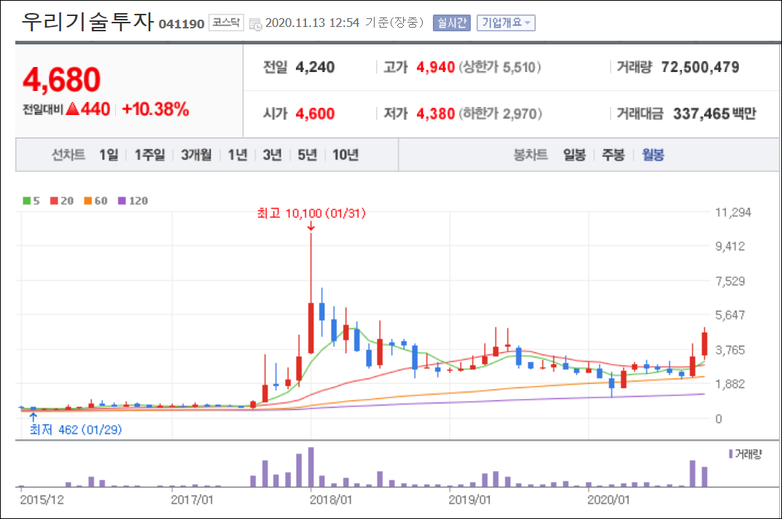
Task: Switch to 월봉 monthly candle chart
Action: (653, 155)
